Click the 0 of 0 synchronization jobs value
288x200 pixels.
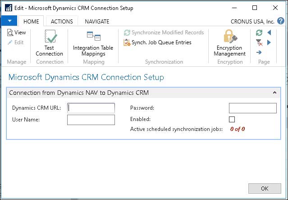tap(238, 129)
